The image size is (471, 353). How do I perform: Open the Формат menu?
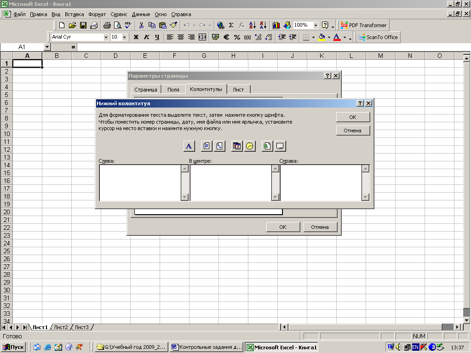[x=97, y=14]
